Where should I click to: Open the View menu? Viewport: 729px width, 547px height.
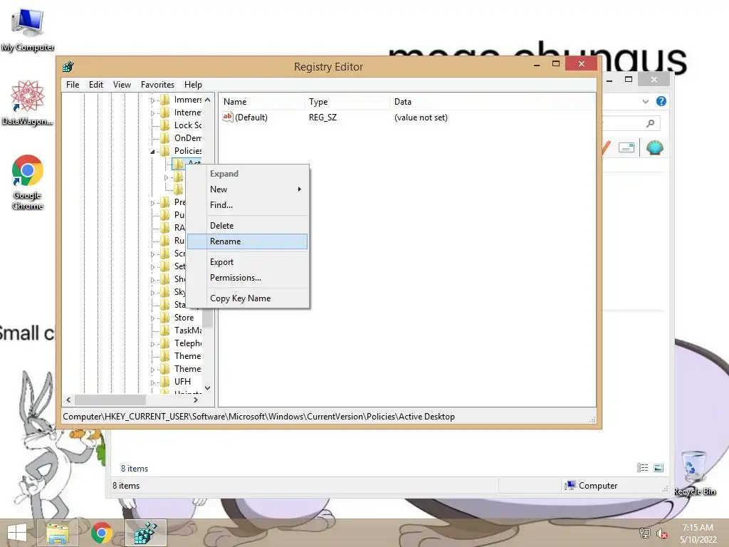click(x=122, y=85)
